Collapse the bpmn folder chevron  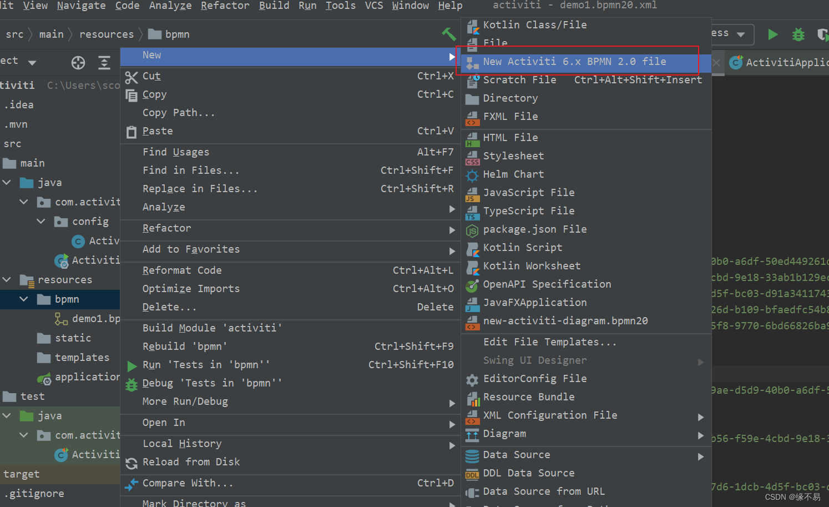pyautogui.click(x=24, y=299)
